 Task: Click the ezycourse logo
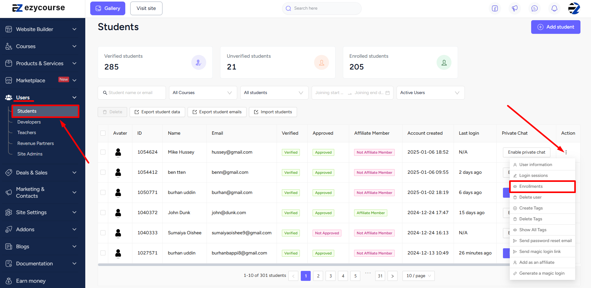click(x=38, y=8)
